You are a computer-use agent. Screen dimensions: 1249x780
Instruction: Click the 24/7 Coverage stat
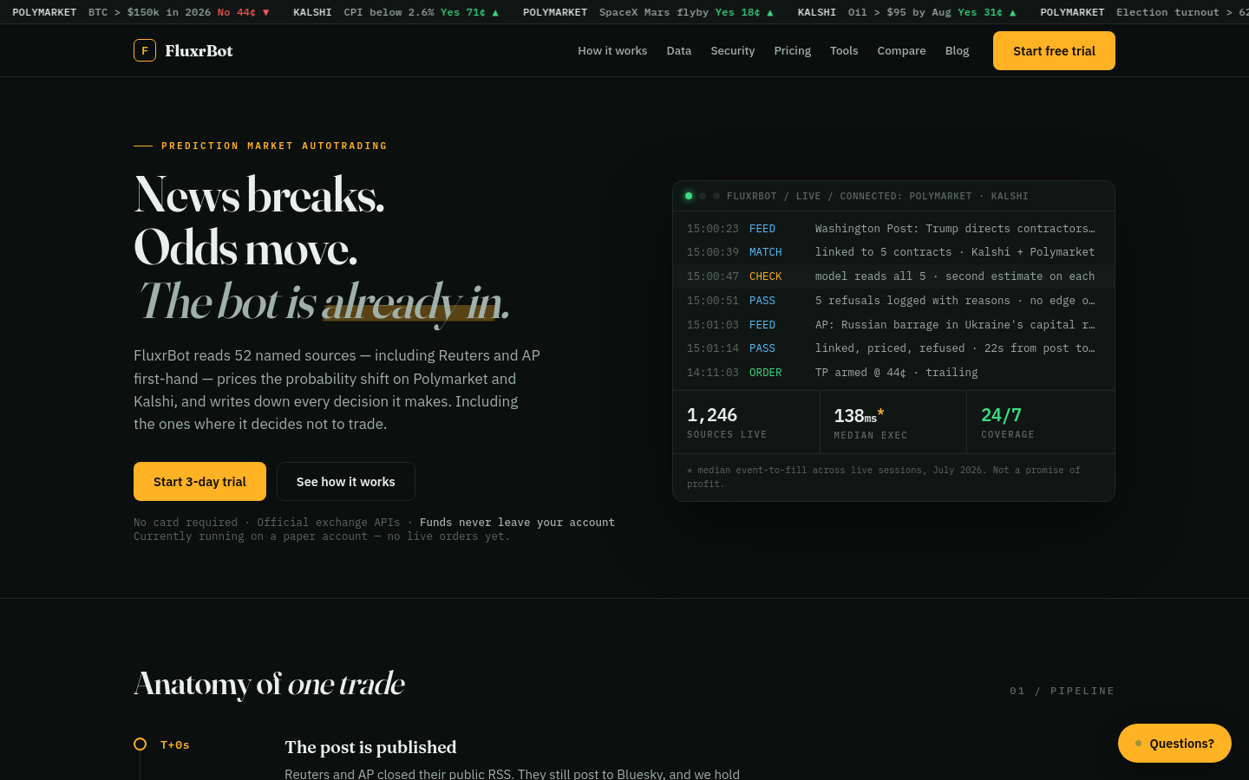coord(1041,422)
